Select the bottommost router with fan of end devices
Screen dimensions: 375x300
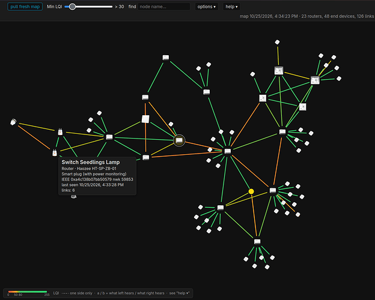(x=257, y=241)
